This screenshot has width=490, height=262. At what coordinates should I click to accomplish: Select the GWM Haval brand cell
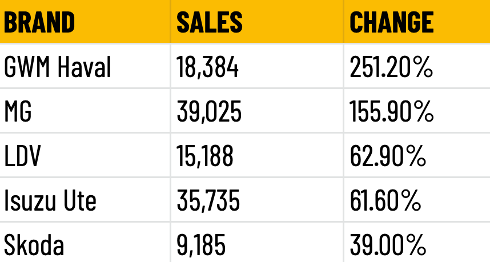point(85,66)
